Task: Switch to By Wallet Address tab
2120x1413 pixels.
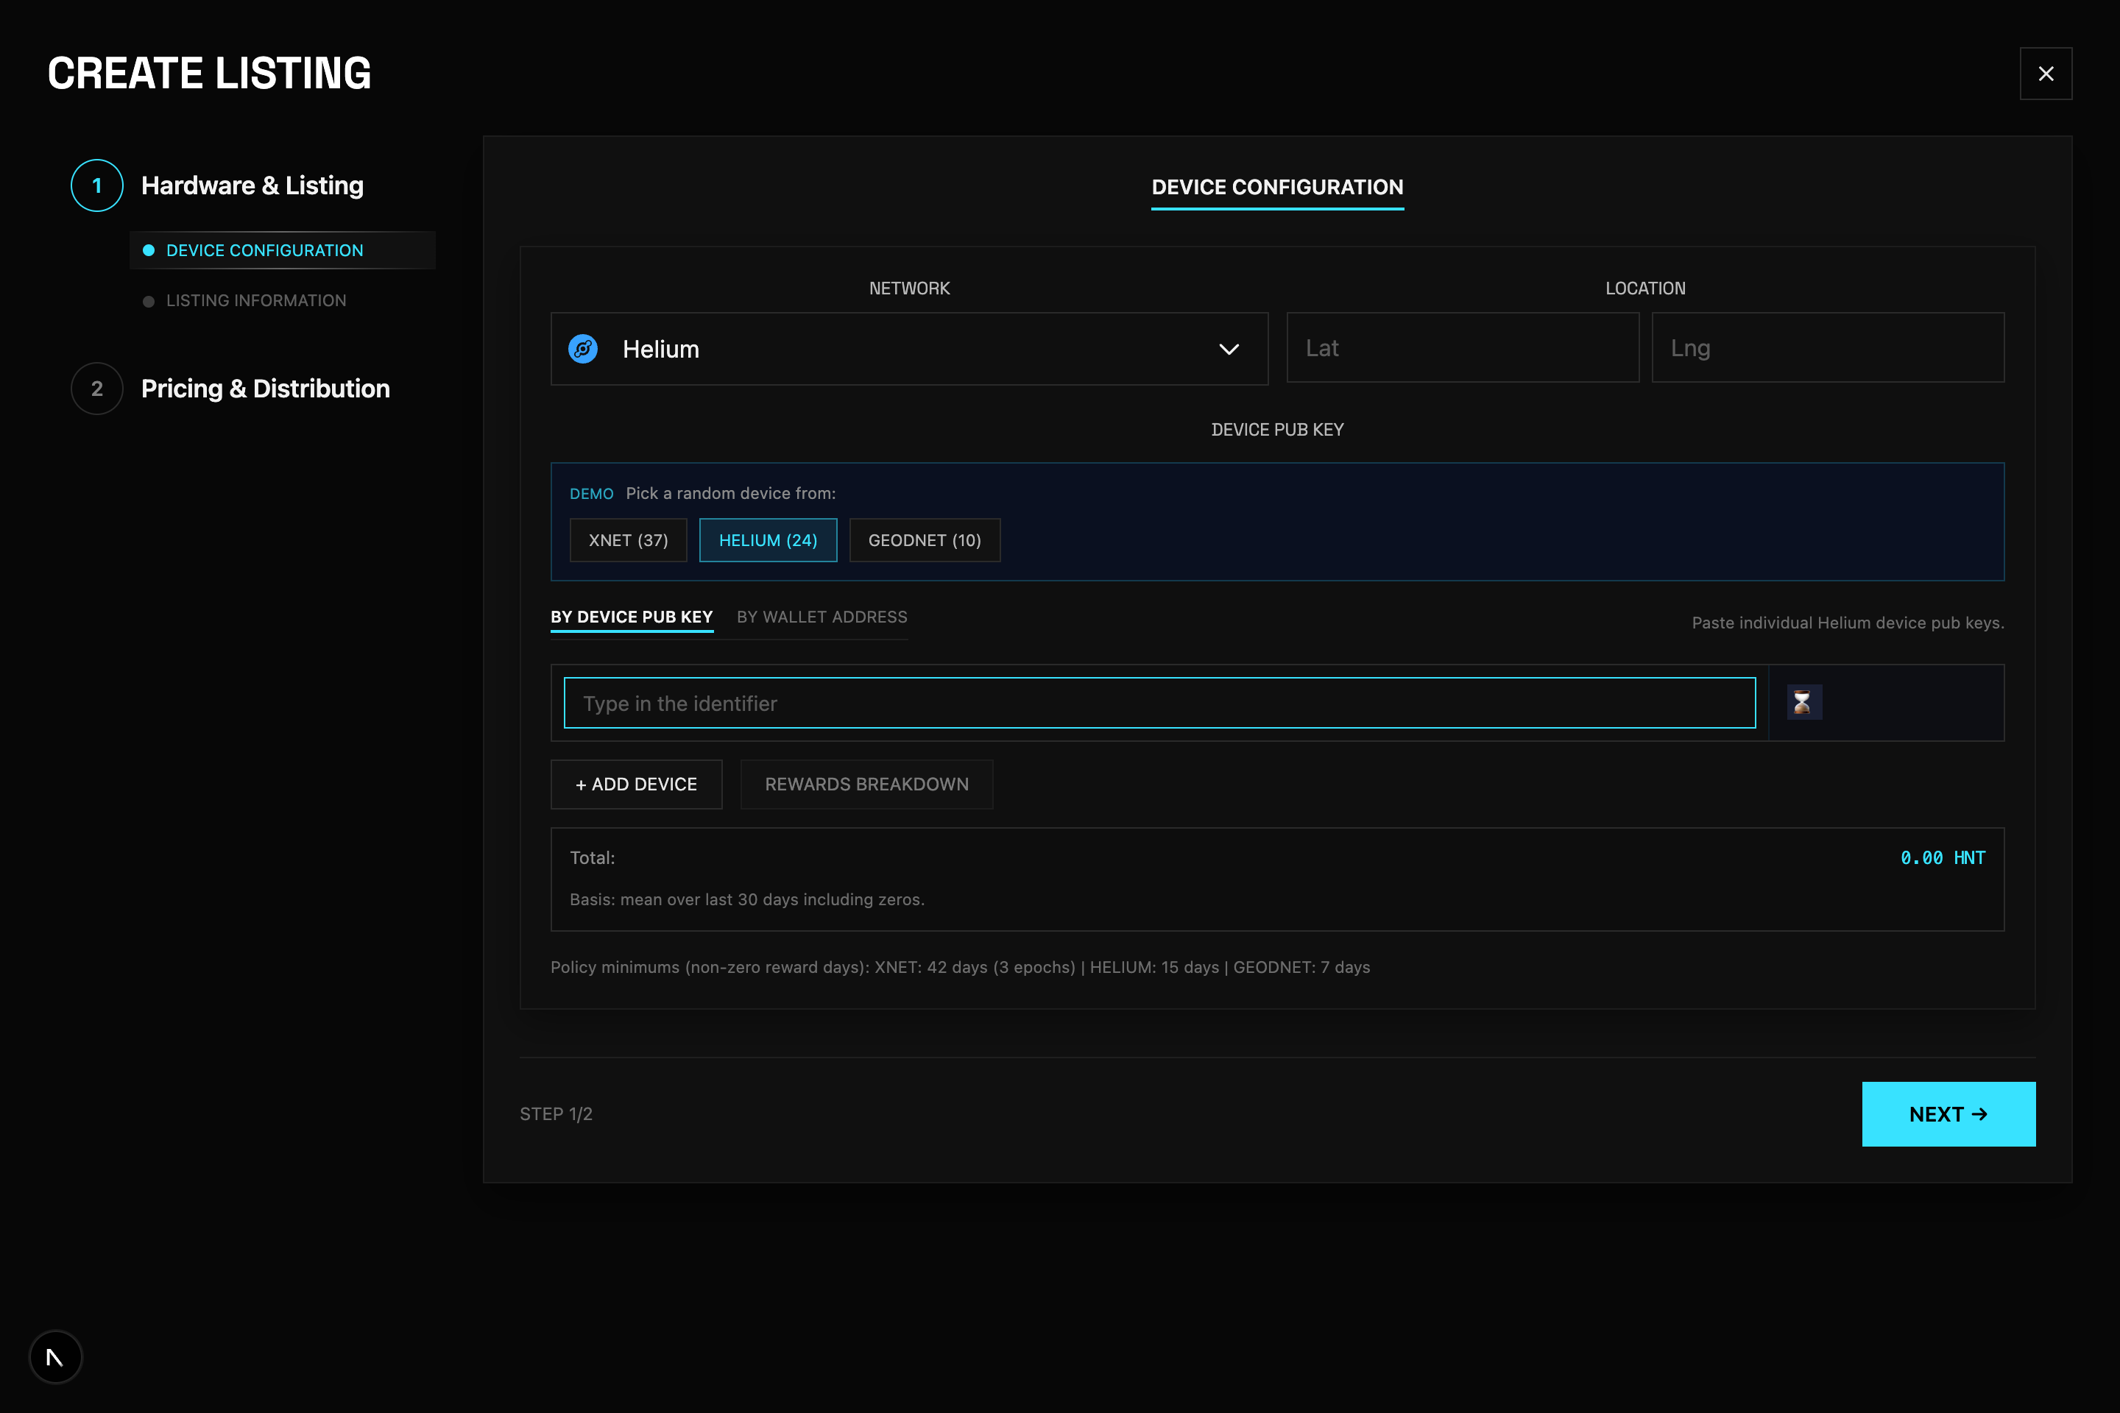Action: pos(822,617)
